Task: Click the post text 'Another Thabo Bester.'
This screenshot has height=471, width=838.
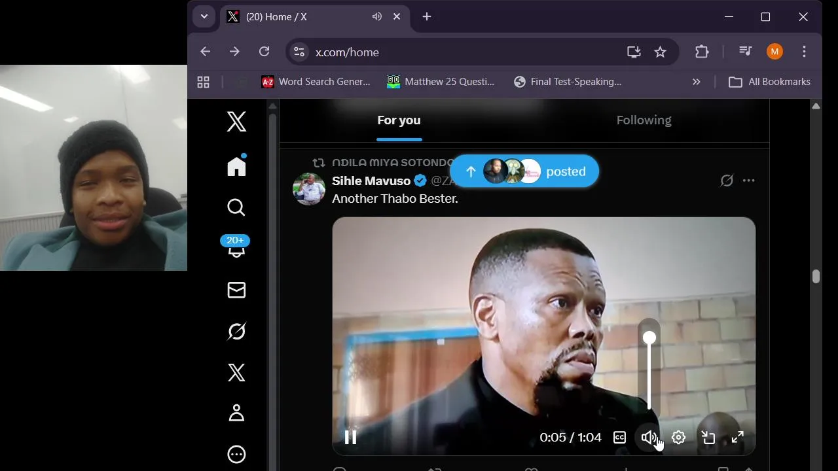Action: click(x=395, y=199)
